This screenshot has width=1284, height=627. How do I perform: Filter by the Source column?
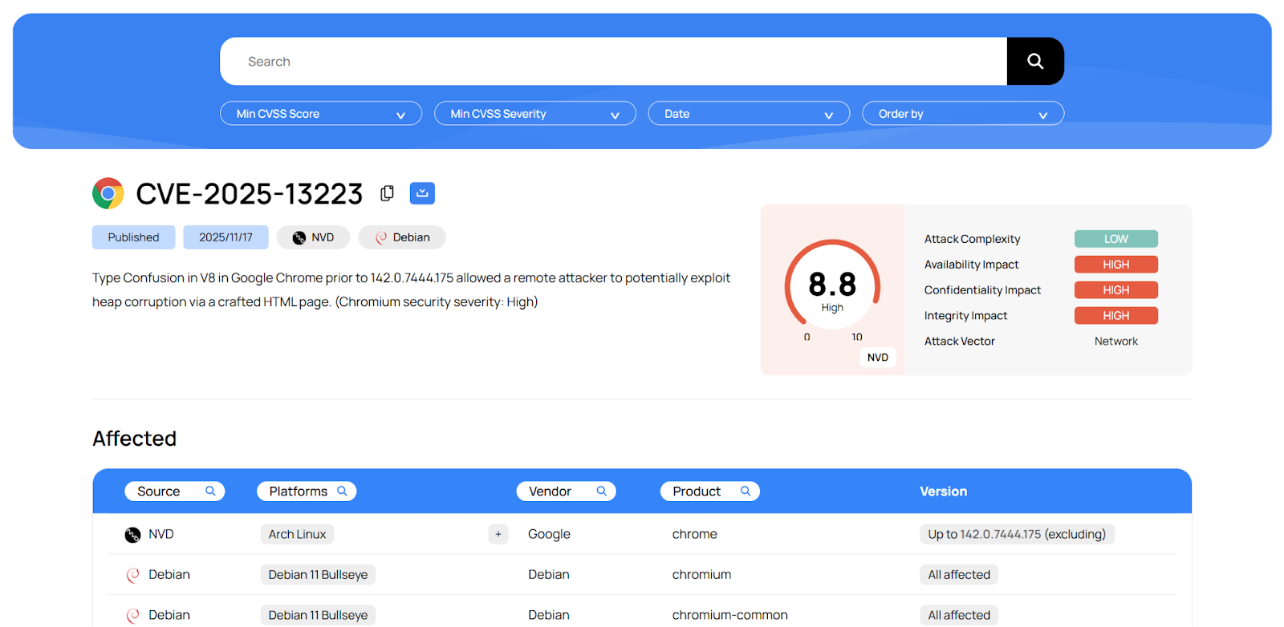tap(174, 491)
